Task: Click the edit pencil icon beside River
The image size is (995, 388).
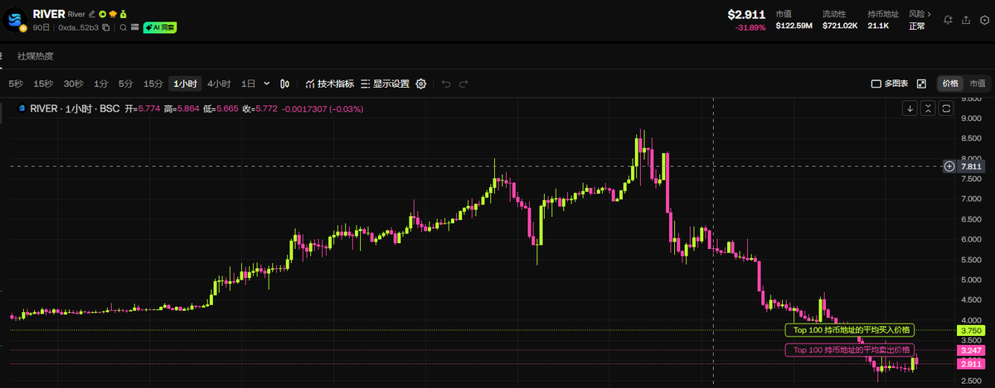Action: pos(91,15)
